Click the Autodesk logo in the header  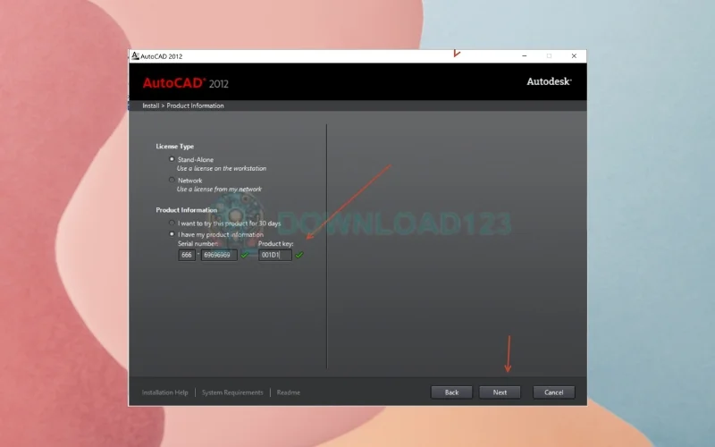(x=549, y=81)
